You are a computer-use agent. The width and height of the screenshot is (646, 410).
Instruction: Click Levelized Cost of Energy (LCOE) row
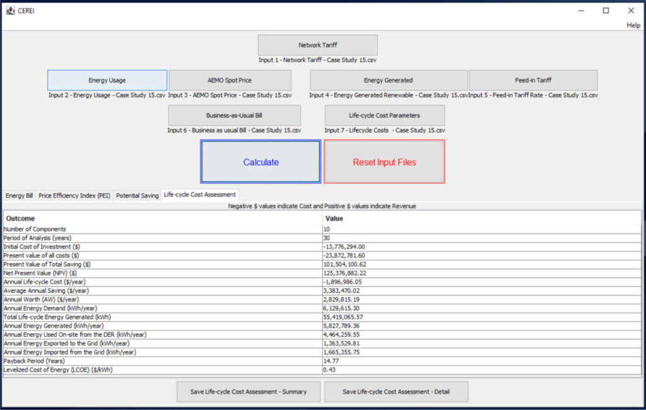(x=322, y=370)
